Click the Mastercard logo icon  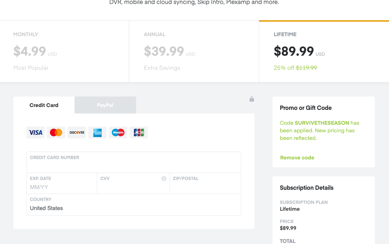coord(56,133)
